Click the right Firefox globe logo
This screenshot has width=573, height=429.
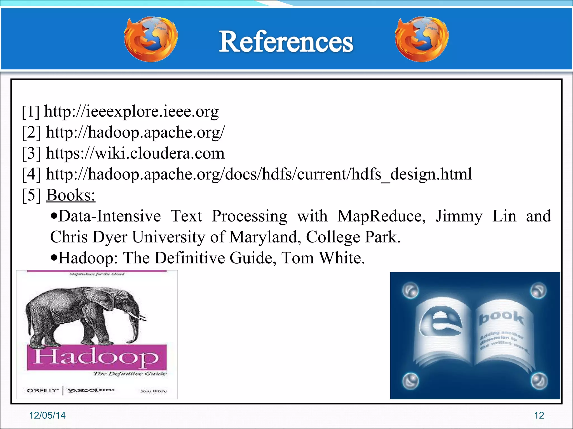point(422,39)
